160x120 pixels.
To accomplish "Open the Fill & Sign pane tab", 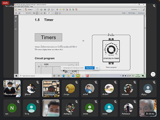I will coord(132,13).
